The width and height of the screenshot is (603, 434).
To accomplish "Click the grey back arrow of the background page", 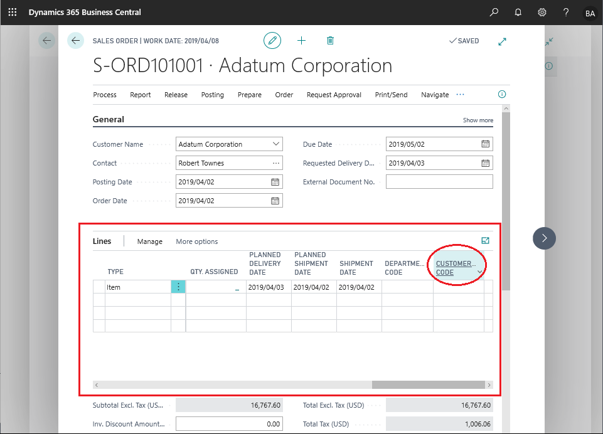I will tap(46, 40).
